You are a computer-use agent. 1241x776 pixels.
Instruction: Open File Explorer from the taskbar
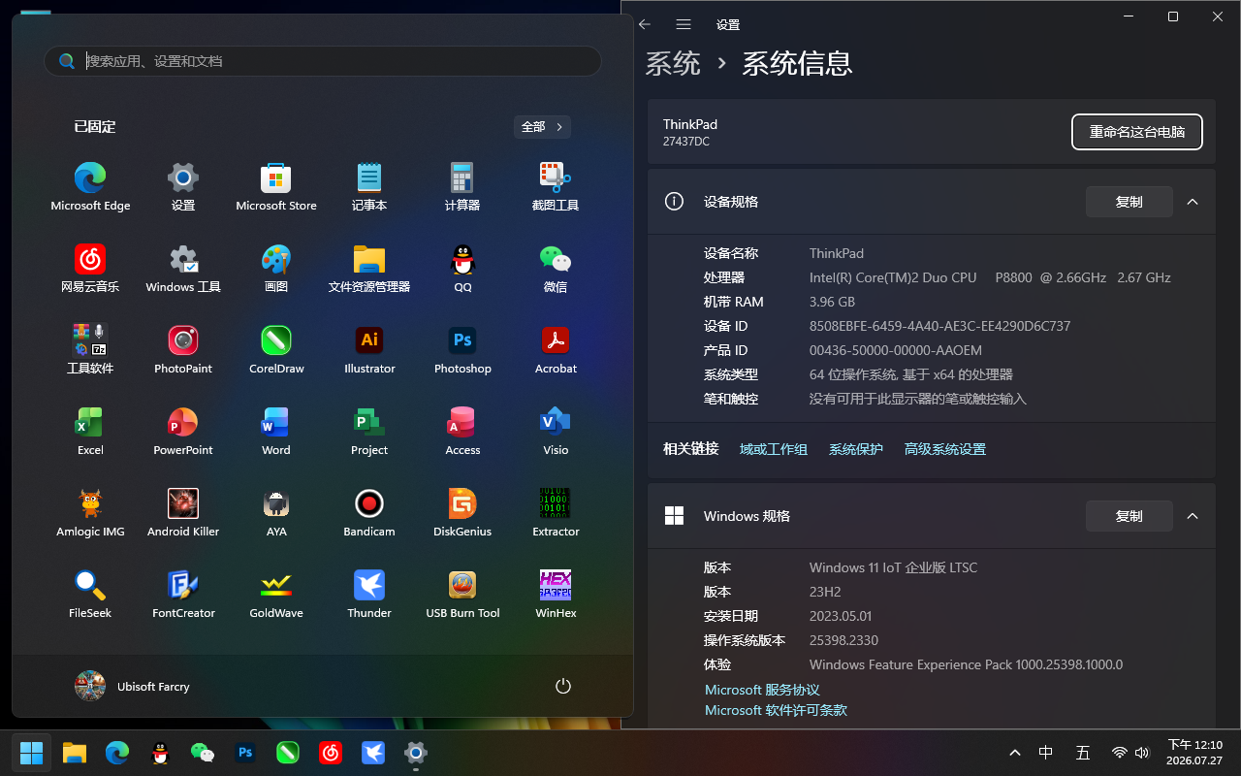pyautogui.click(x=75, y=753)
